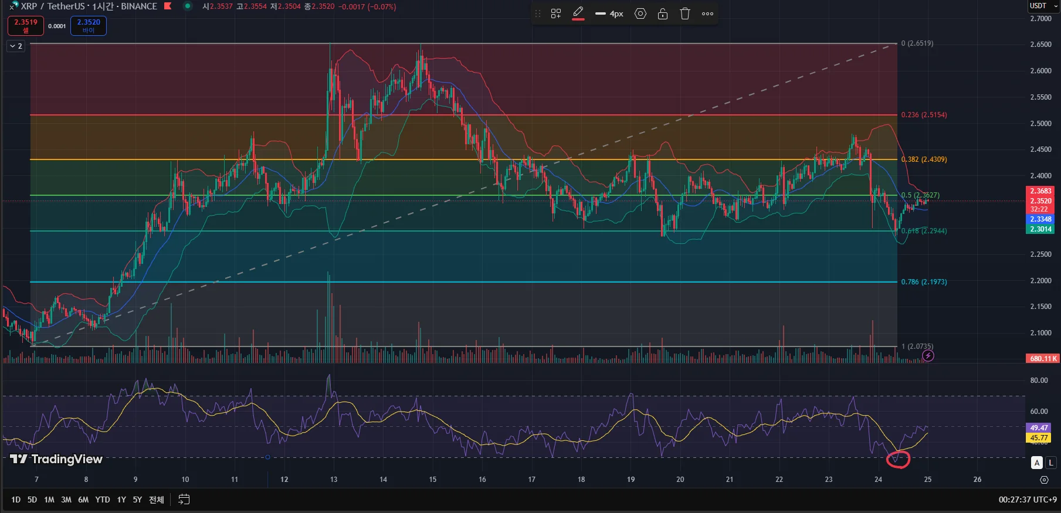The image size is (1061, 513).
Task: Select the YTD time range
Action: tap(103, 500)
